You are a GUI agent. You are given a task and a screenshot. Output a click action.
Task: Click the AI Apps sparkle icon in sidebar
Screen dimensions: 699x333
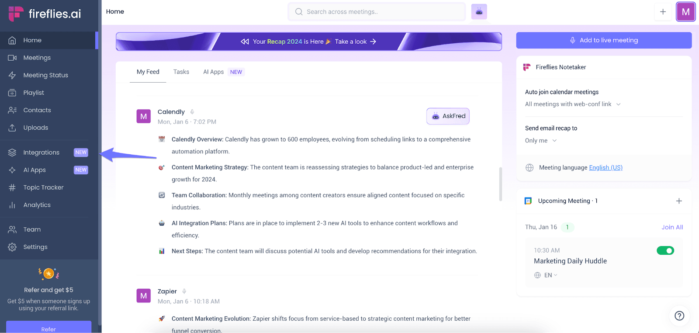pos(12,170)
